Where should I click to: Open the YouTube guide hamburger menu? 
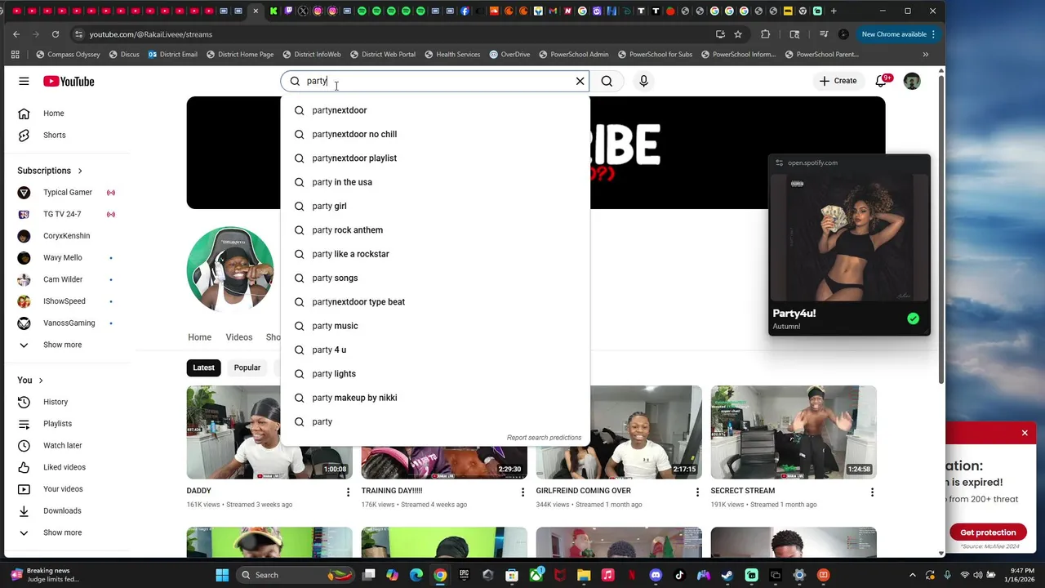(x=24, y=81)
